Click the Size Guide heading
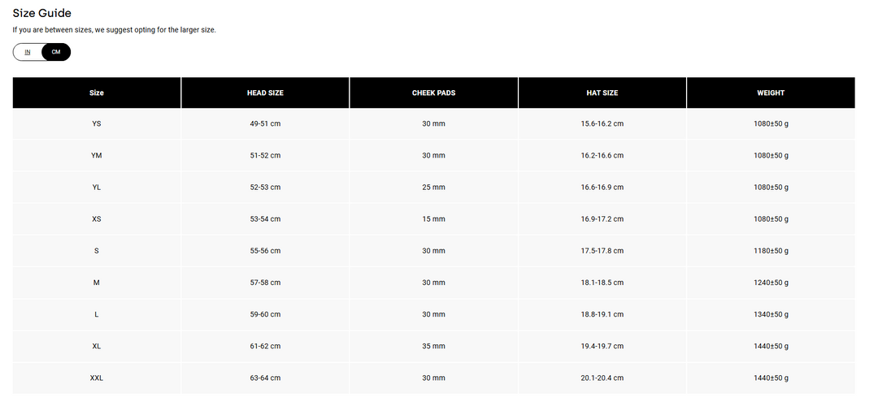The width and height of the screenshot is (878, 406). 41,13
